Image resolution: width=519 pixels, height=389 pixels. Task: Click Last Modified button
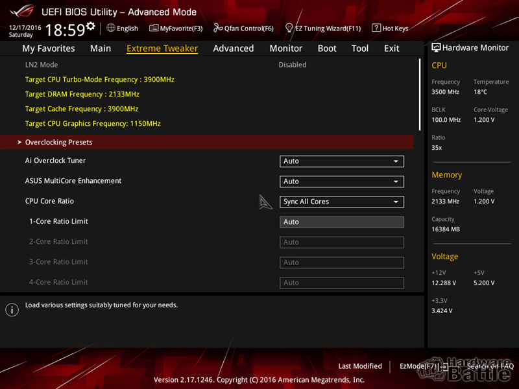360,366
